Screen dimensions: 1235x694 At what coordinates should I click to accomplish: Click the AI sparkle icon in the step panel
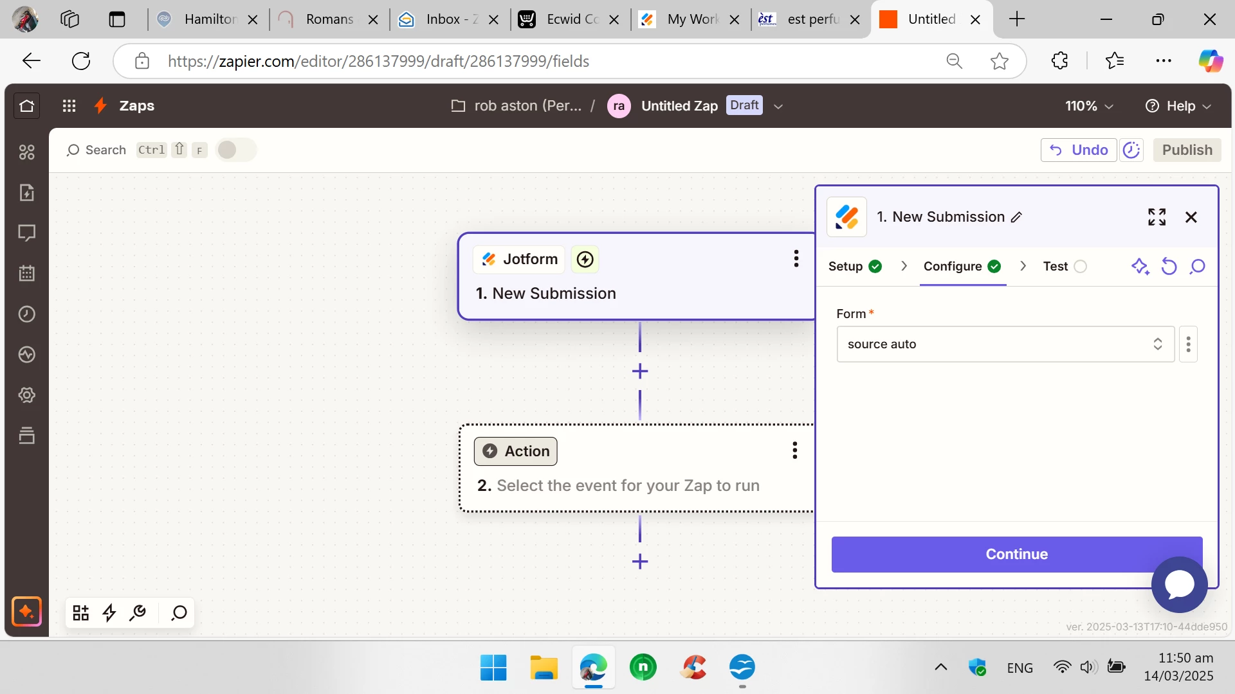1140,266
